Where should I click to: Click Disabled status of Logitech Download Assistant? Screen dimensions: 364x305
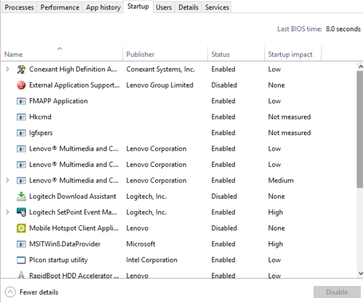click(224, 197)
